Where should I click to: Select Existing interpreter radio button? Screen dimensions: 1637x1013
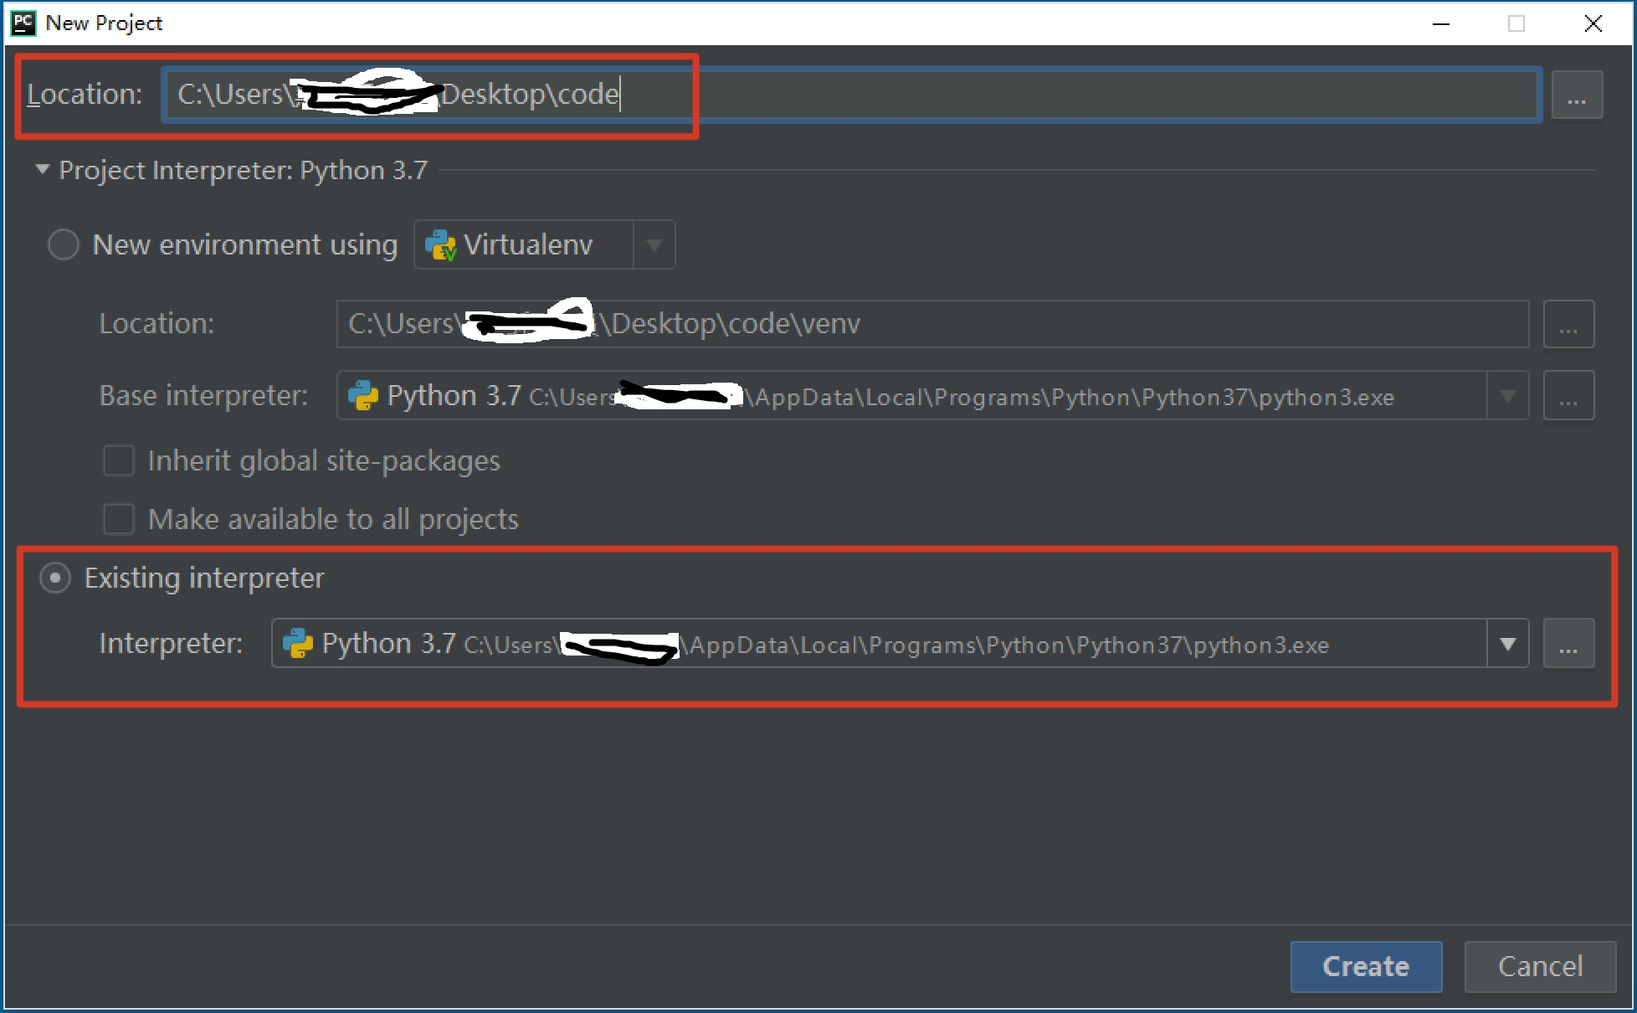55,578
